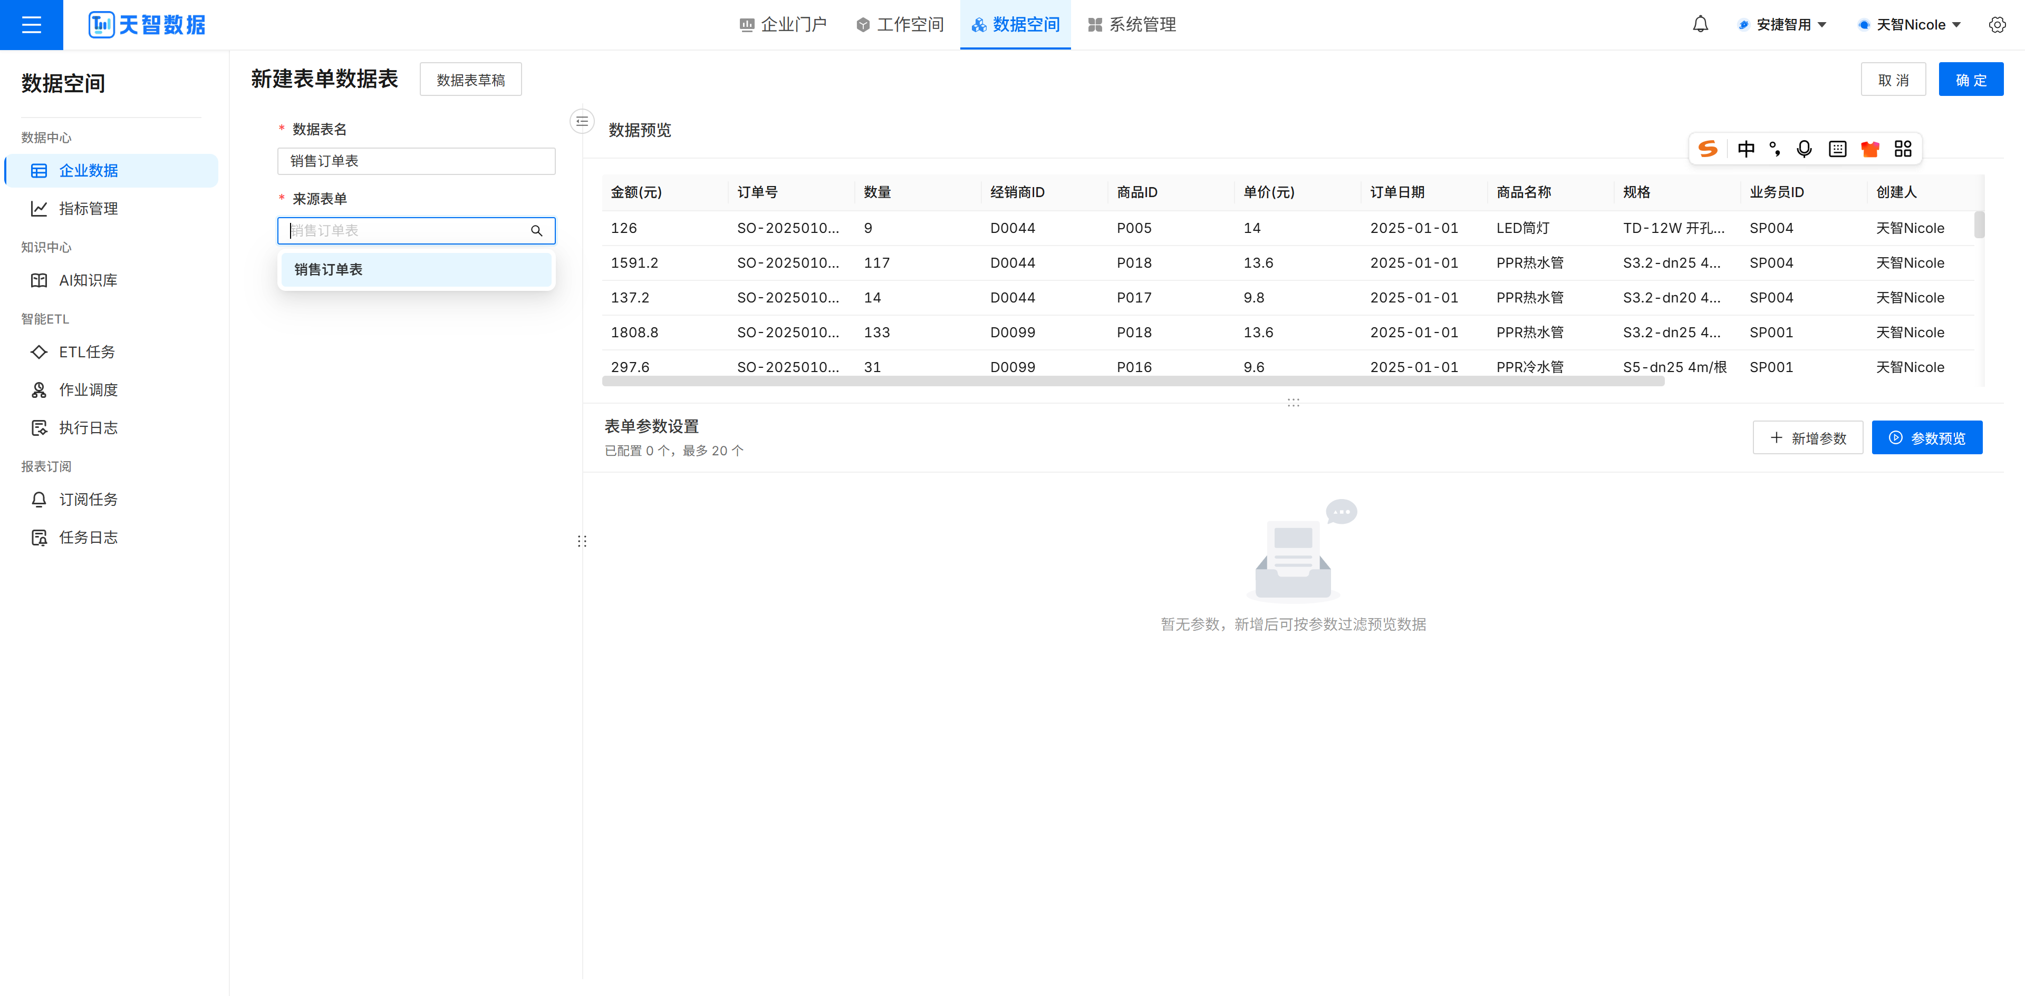Screen dimensions: 2025x996
Task: Click the 数据表名 input field
Action: (x=416, y=161)
